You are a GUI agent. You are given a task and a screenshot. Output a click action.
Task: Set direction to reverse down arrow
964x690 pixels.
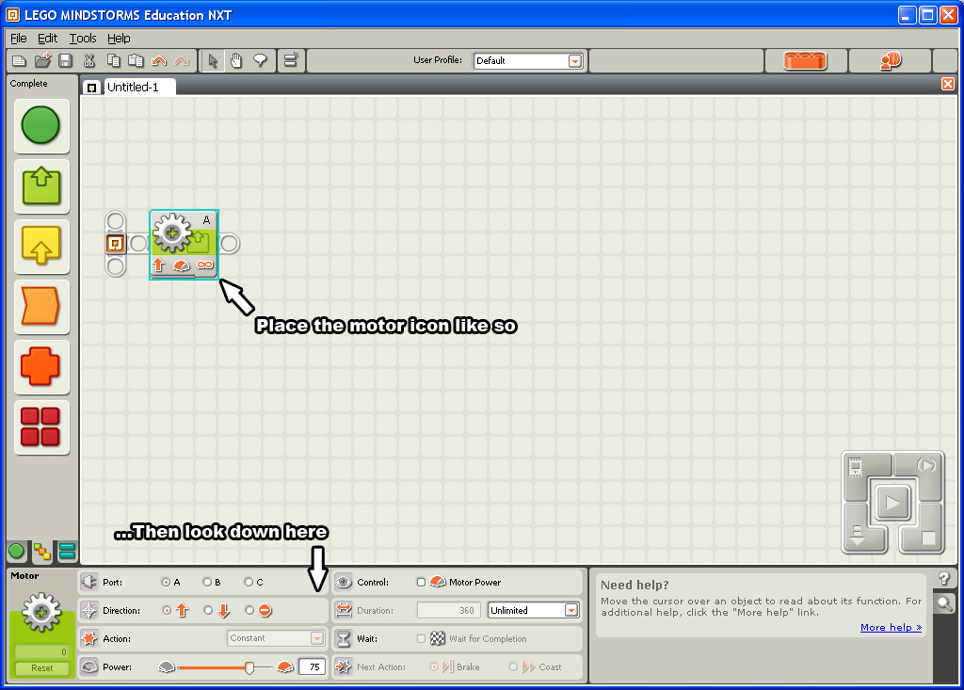coord(208,610)
